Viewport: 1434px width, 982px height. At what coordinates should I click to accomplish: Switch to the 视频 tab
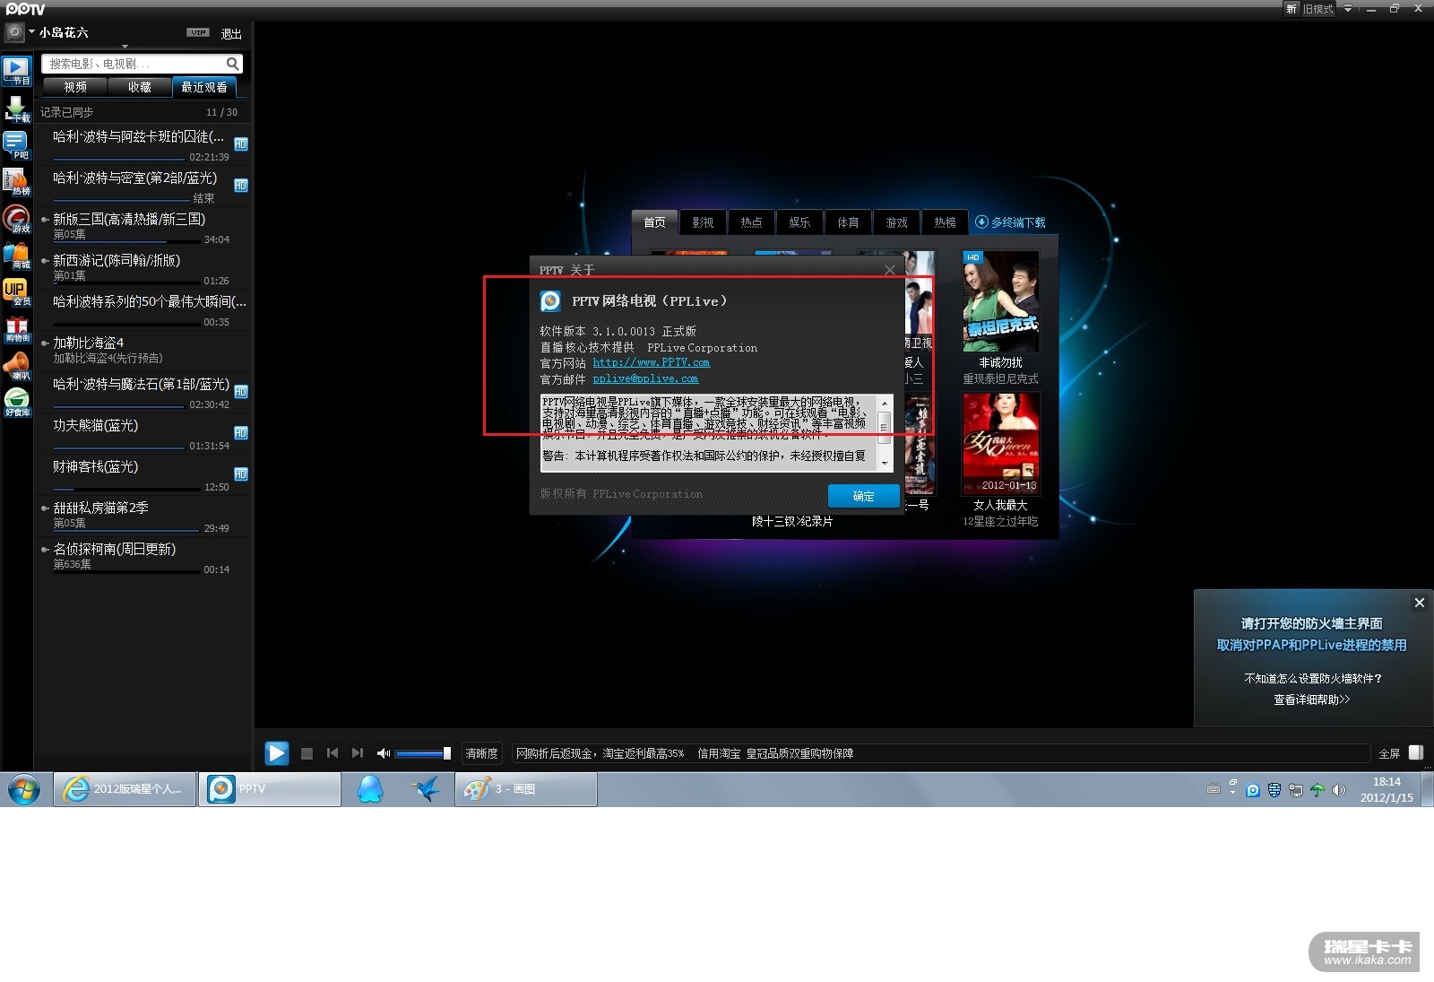click(x=75, y=87)
